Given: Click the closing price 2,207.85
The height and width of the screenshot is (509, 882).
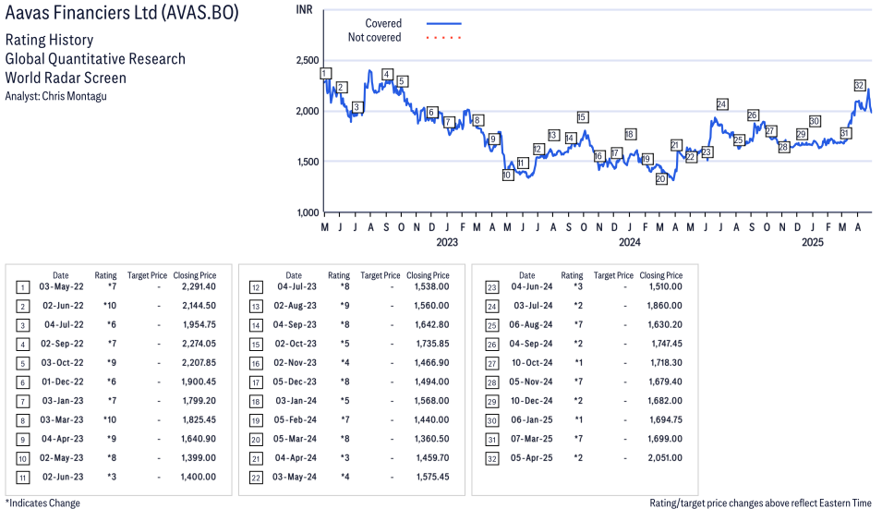Looking at the screenshot, I should point(199,363).
